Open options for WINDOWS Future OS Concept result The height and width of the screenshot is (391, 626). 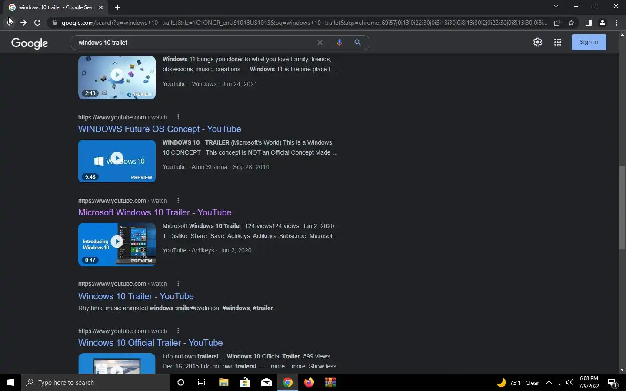coord(178,117)
